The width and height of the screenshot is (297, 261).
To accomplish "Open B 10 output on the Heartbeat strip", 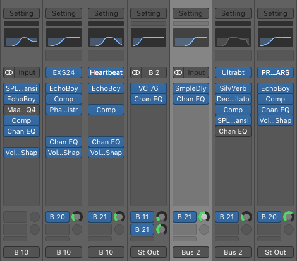I will [x=106, y=252].
